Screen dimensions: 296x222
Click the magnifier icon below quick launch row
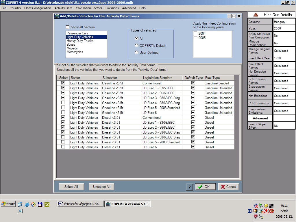20,211
